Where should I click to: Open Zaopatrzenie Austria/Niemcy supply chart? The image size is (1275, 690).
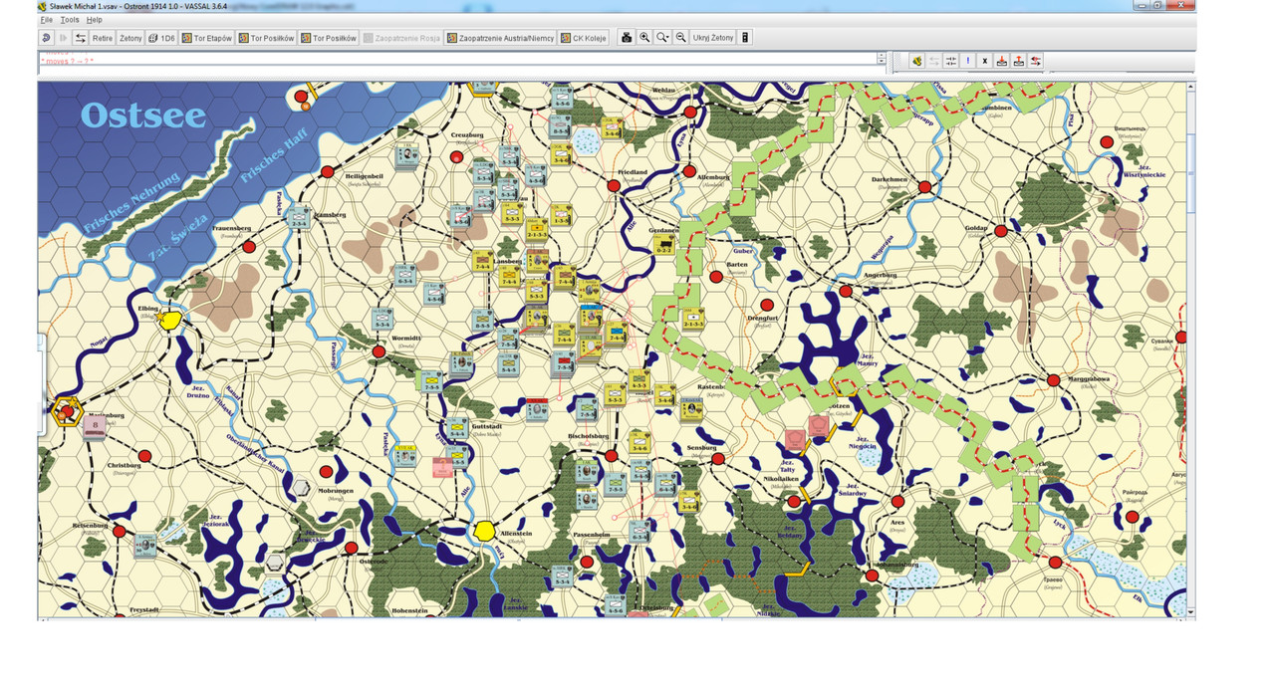pyautogui.click(x=500, y=38)
